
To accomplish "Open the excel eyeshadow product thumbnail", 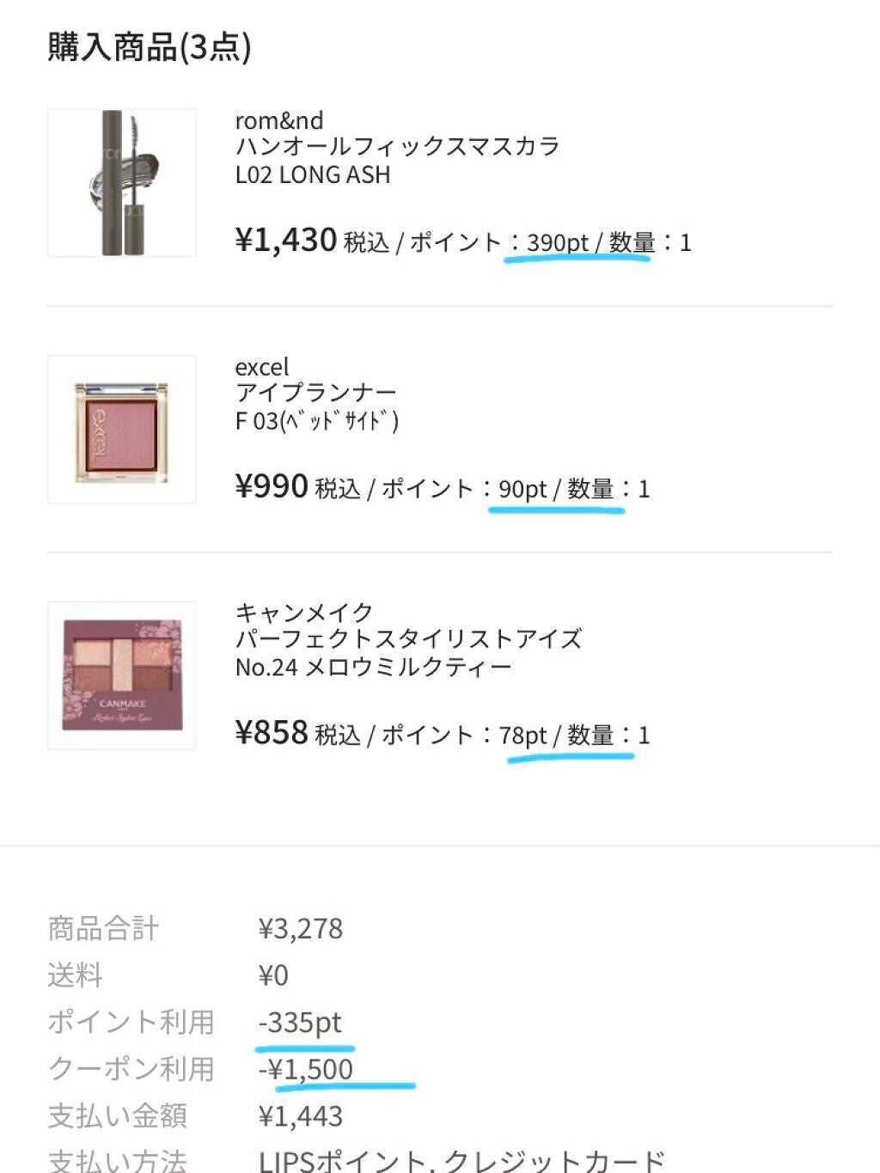I will pos(122,430).
